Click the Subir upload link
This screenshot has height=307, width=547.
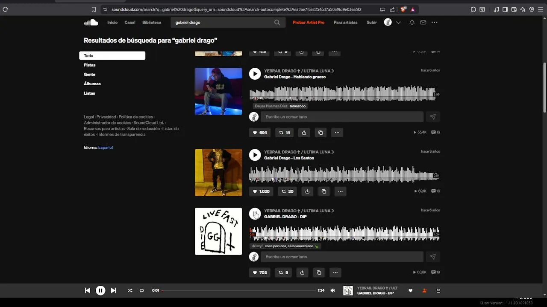click(x=372, y=23)
